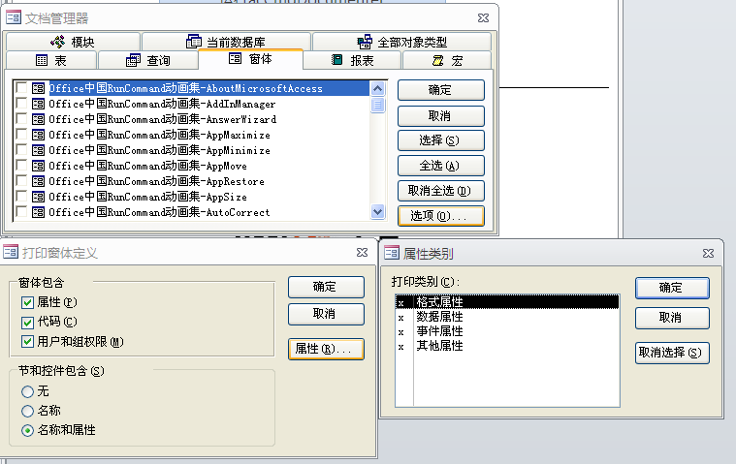
Task: Switch to 查询 tab
Action: coord(148,60)
